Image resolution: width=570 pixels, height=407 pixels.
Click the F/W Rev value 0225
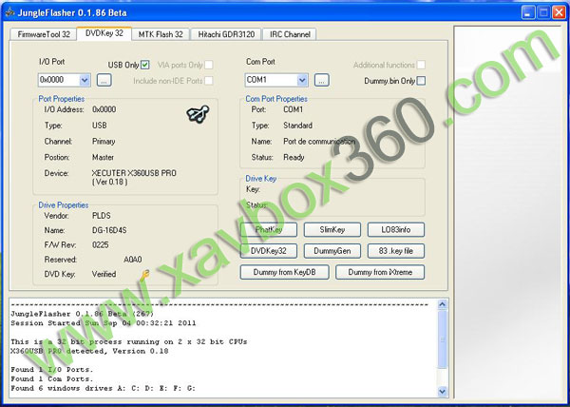tap(101, 245)
